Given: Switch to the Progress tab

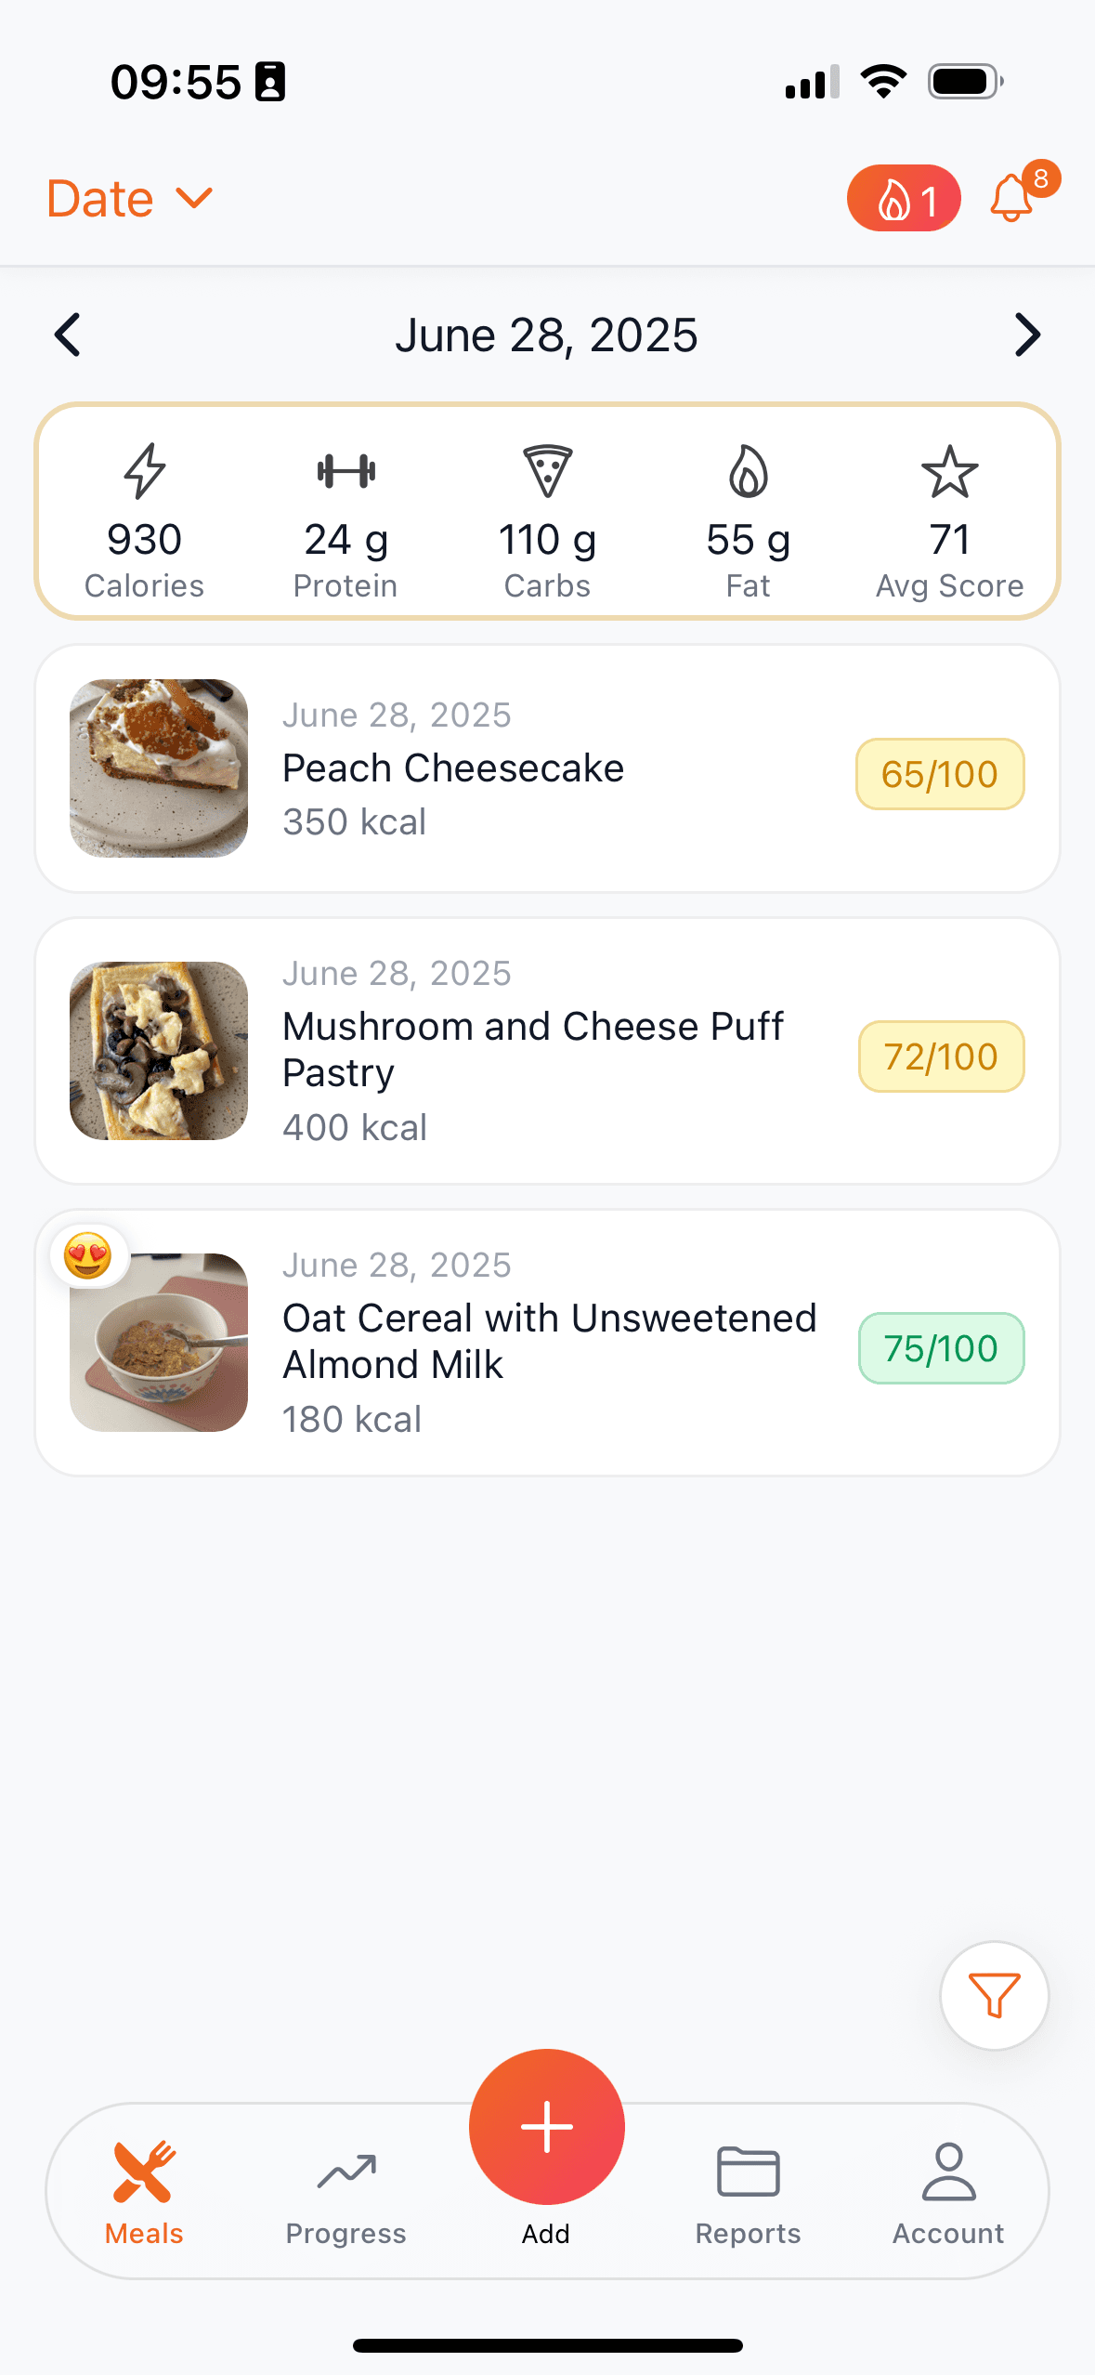Looking at the screenshot, I should coord(345,2191).
